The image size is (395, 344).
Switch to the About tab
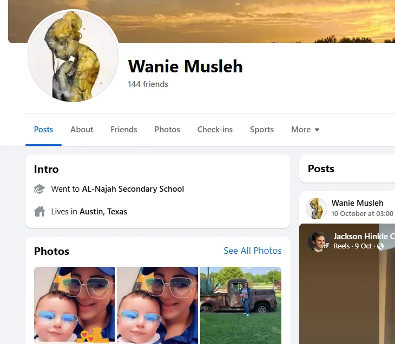(82, 130)
